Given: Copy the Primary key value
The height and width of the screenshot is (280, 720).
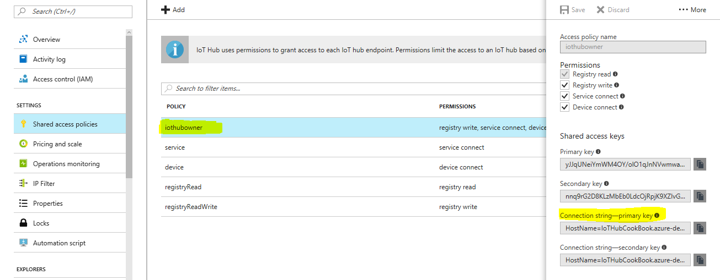Looking at the screenshot, I should tap(700, 164).
